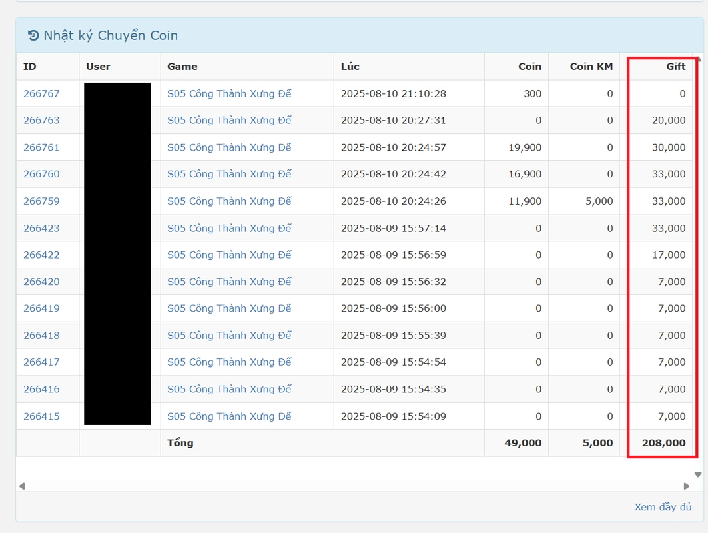Click the Game column header
Image resolution: width=708 pixels, height=533 pixels.
182,67
